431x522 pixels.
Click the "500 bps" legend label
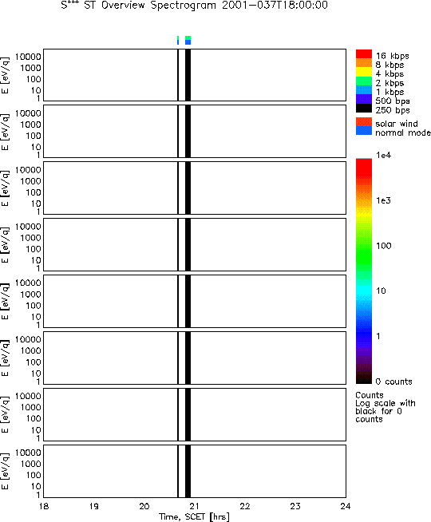point(393,101)
